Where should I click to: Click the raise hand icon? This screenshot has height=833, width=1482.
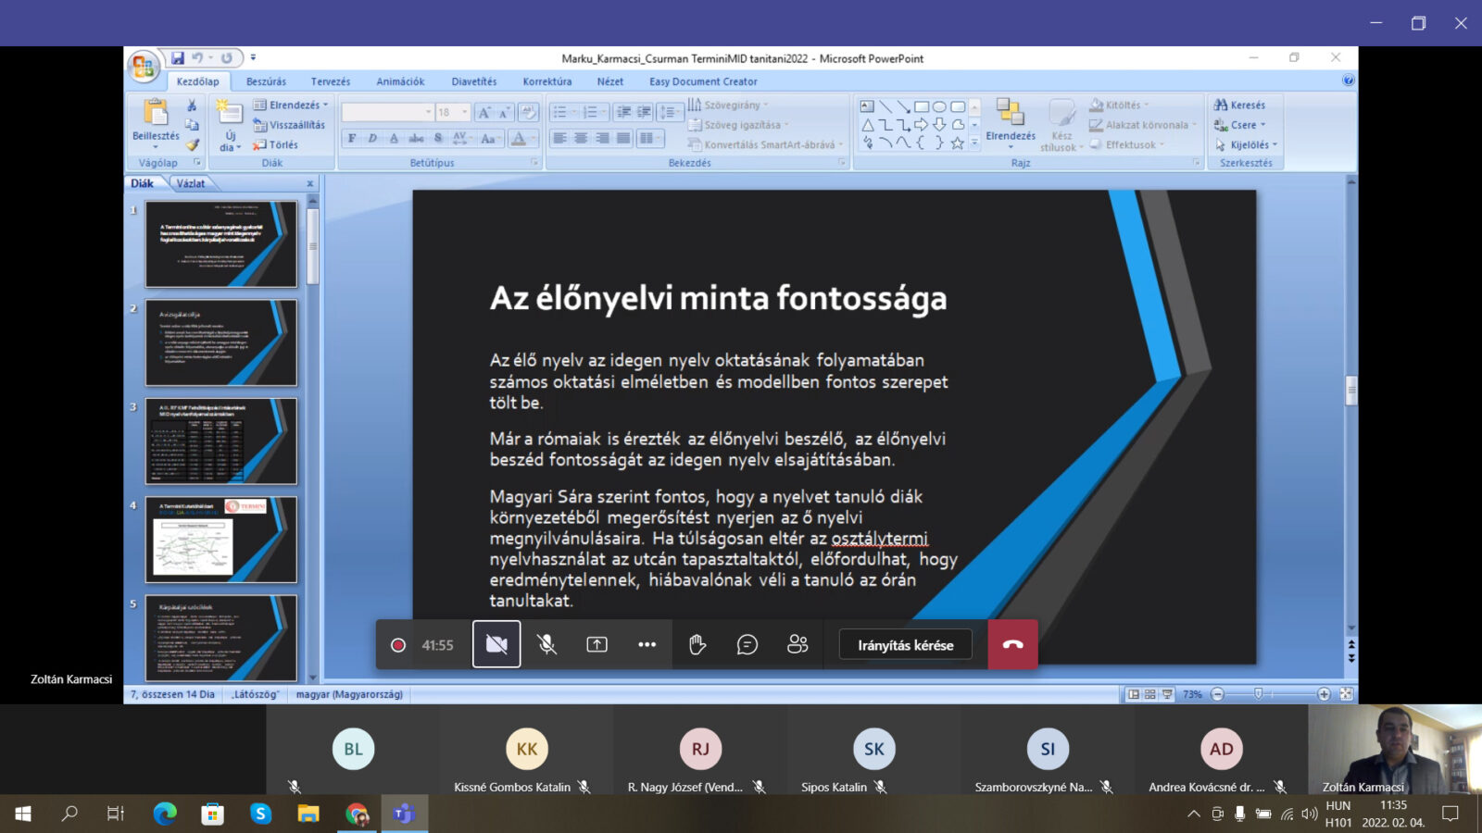697,645
